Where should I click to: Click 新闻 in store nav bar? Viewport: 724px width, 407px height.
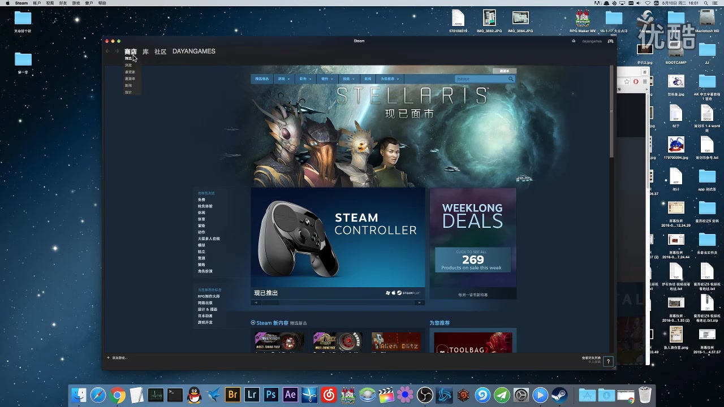(368, 79)
